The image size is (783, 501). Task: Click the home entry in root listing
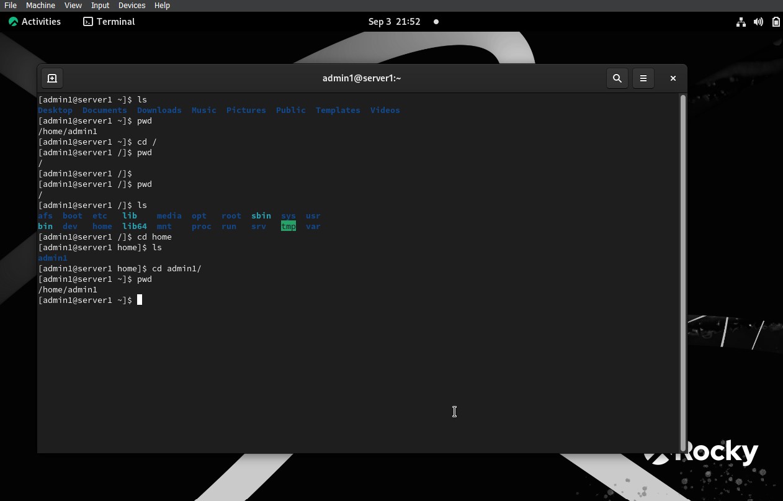click(102, 227)
